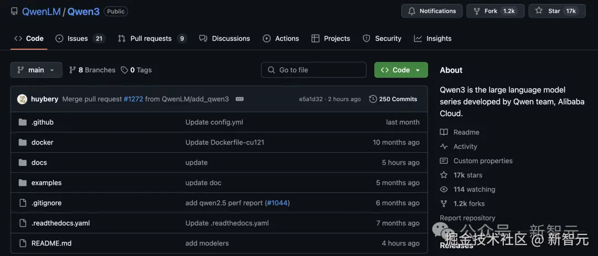
Task: Click the huybery avatar image
Action: pos(22,99)
